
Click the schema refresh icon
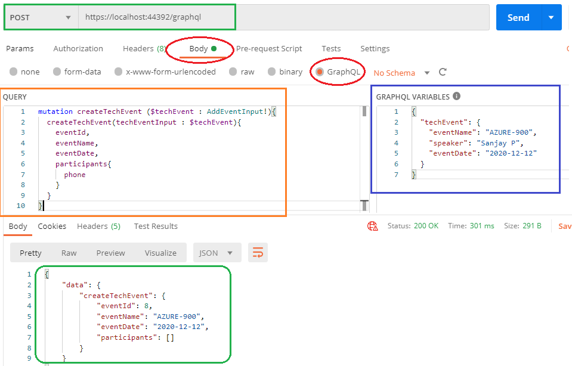pos(443,72)
